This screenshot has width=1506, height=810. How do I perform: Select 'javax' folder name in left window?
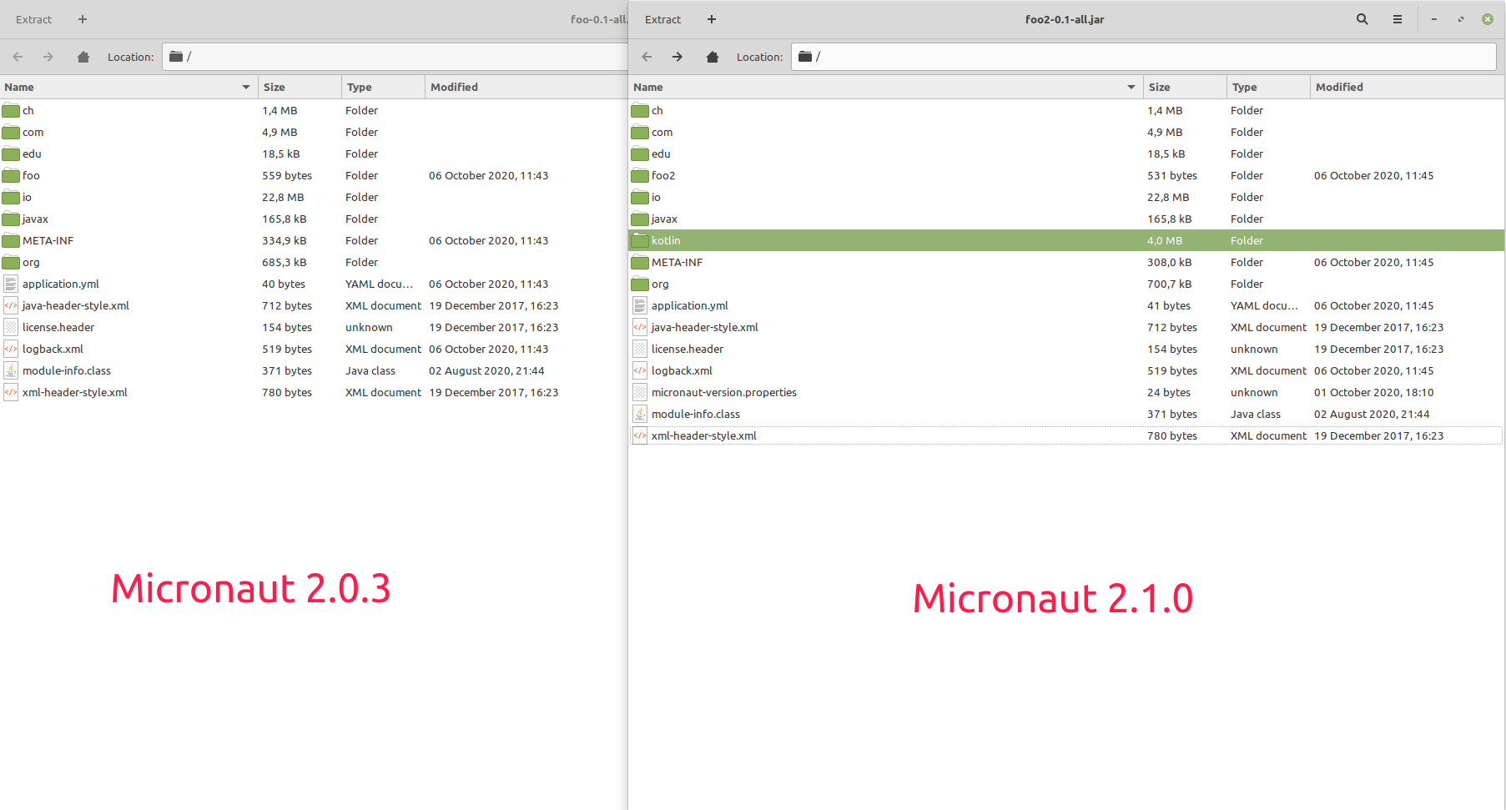[35, 219]
